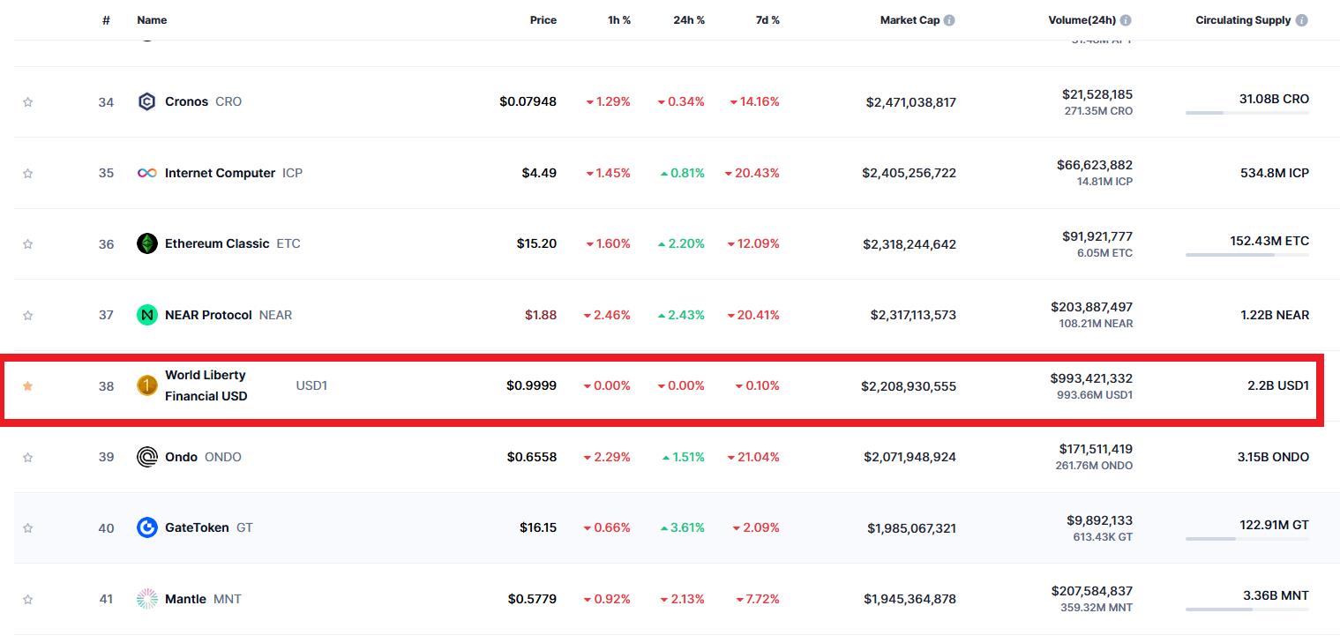Click GateToken supply progress bar
This screenshot has height=643, width=1340.
click(1247, 539)
